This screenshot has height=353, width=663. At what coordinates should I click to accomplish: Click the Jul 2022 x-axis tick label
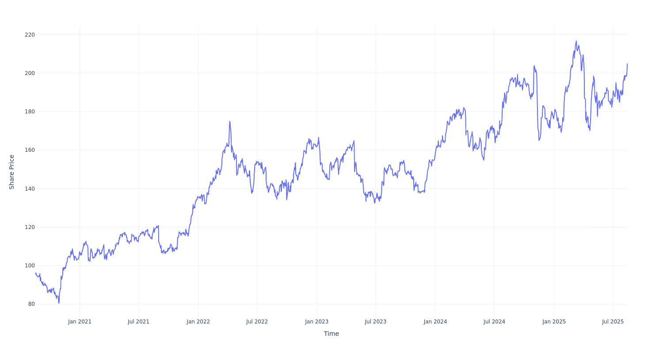257,322
